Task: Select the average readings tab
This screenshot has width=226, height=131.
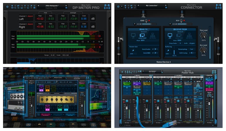Action: click(73, 13)
